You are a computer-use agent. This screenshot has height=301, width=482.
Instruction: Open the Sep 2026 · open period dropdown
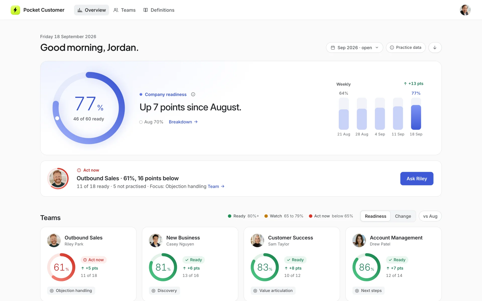click(354, 47)
